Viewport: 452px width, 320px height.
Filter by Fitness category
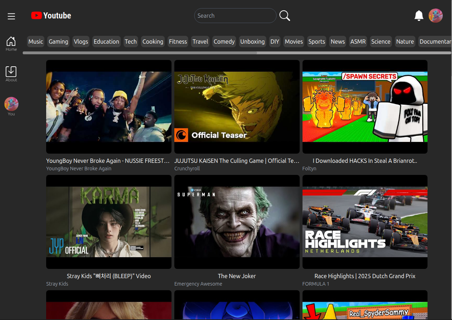[x=178, y=42]
